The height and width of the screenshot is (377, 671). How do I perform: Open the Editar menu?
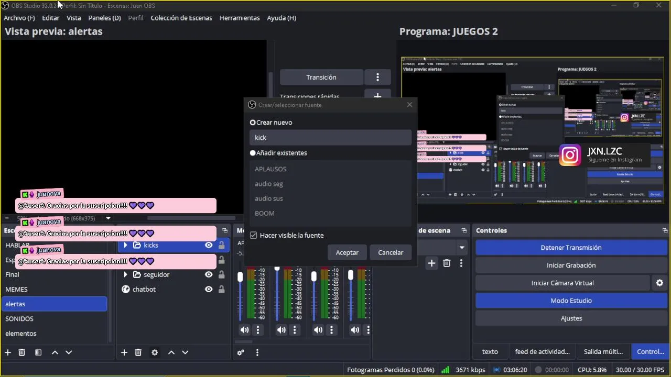(x=51, y=18)
